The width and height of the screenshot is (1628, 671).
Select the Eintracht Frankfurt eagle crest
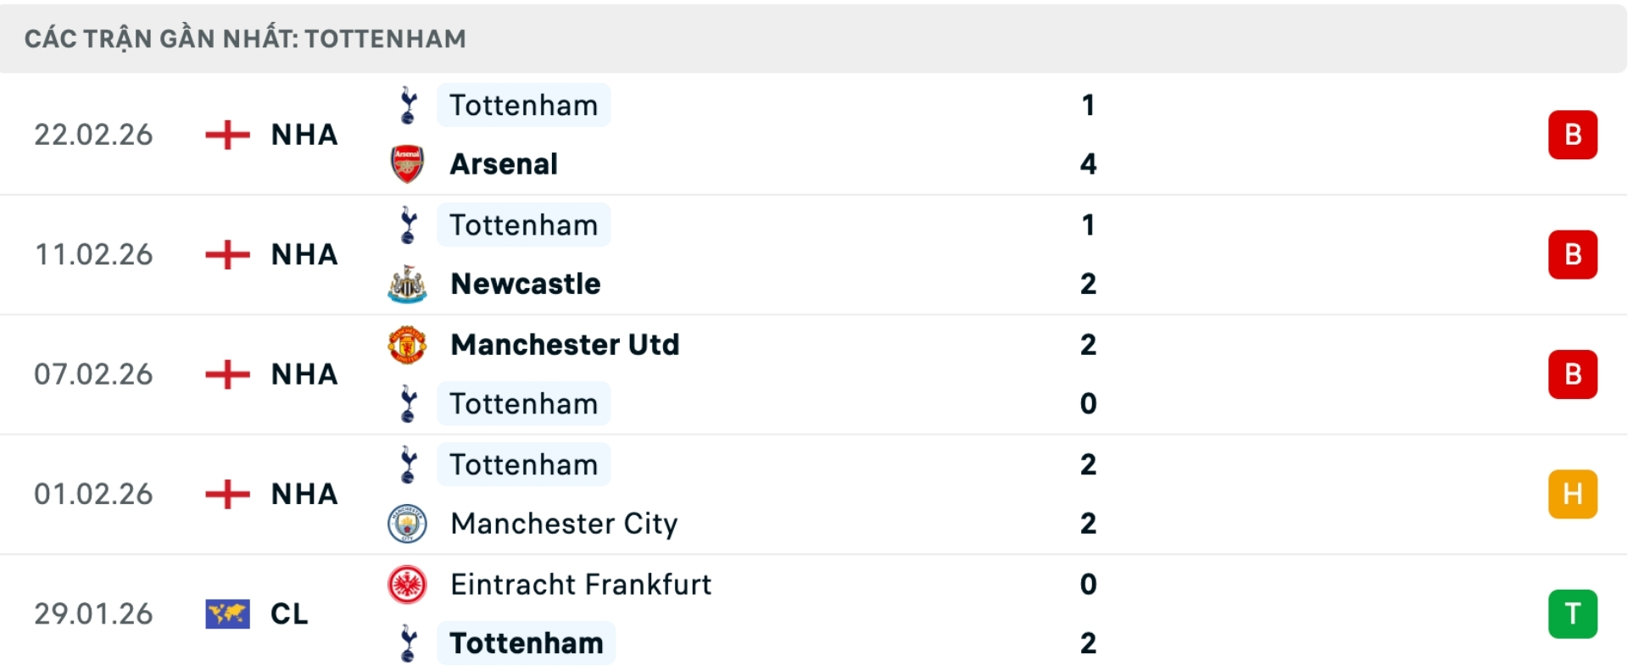408,584
